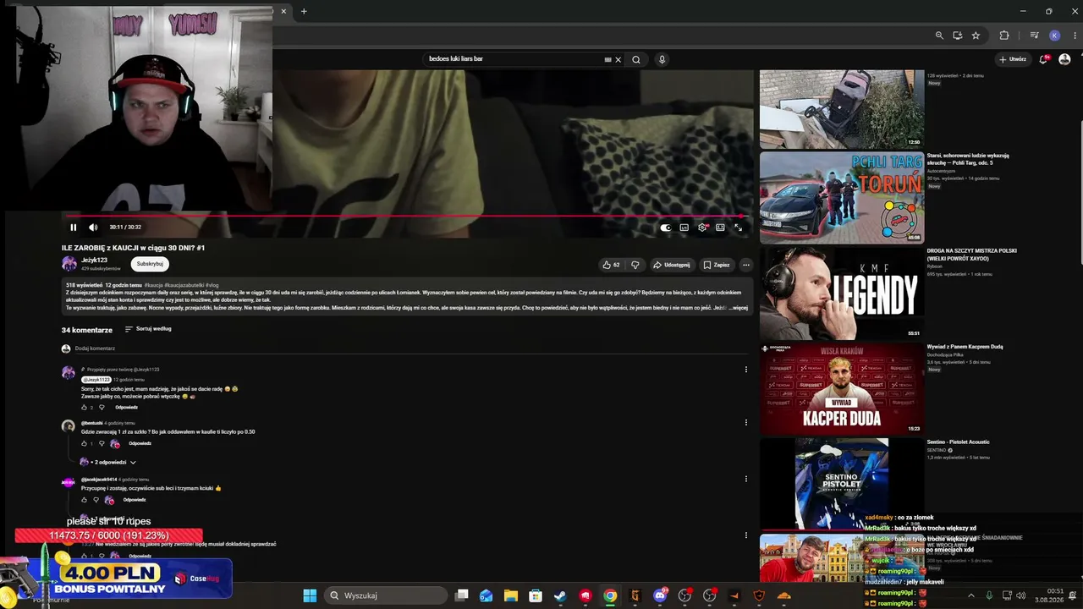Image resolution: width=1083 pixels, height=609 pixels.
Task: Clear the search box text
Action: point(618,59)
